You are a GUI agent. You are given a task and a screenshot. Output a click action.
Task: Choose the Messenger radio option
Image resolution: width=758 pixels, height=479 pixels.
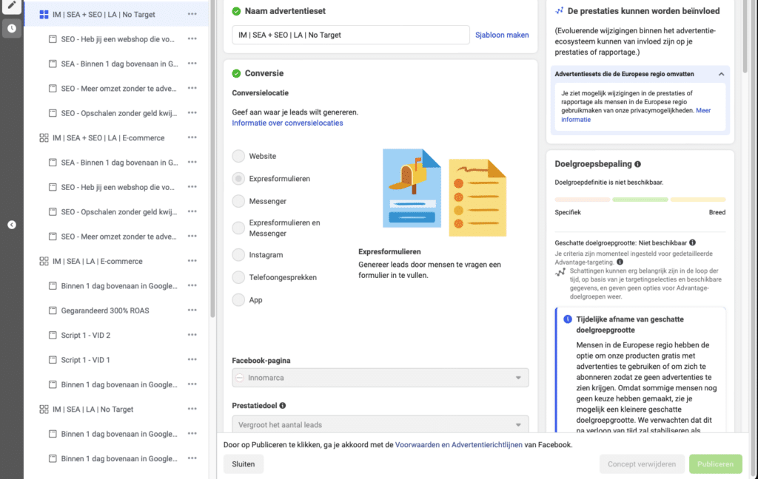(238, 201)
